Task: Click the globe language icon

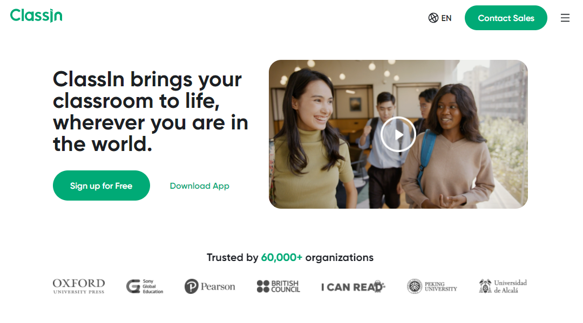Action: 433,18
